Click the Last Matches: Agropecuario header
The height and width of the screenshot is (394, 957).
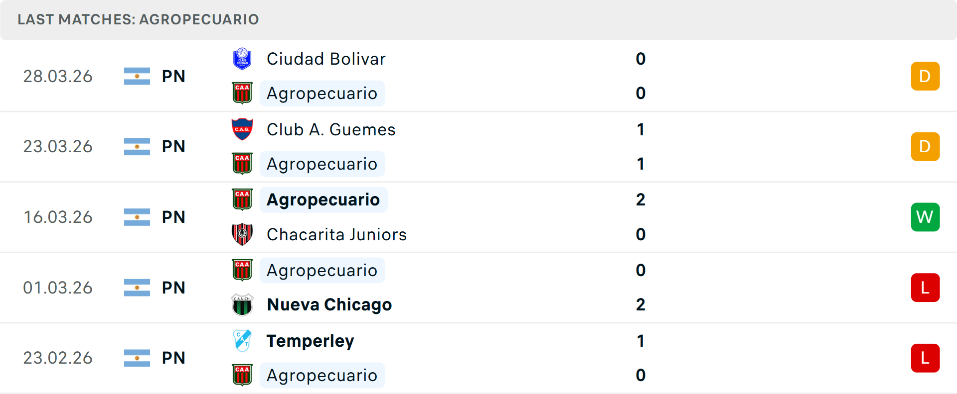tap(138, 19)
